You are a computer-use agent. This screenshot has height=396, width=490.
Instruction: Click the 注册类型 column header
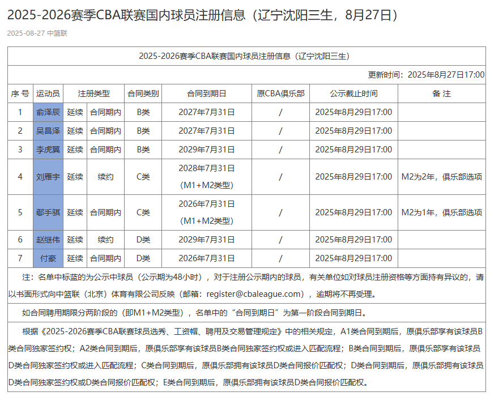(93, 93)
